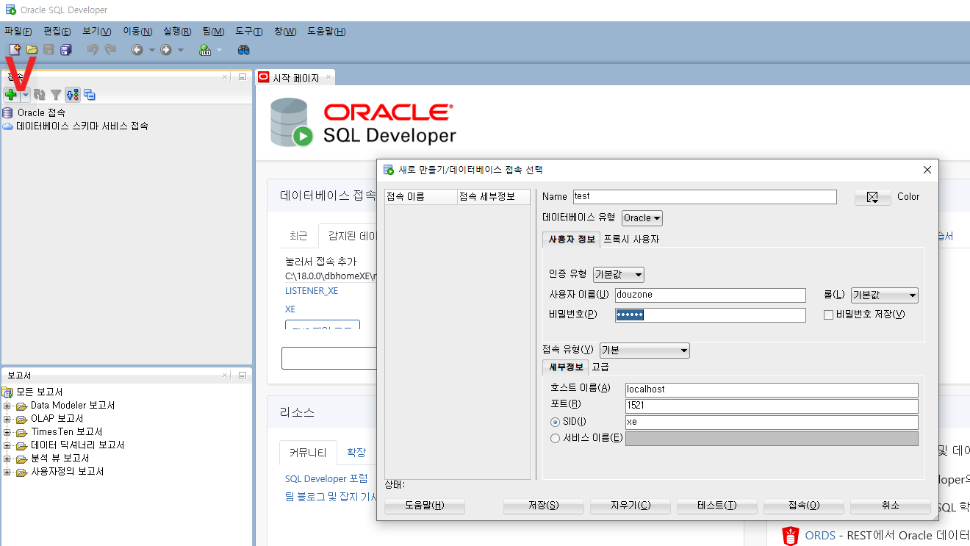Click the funnel Filter icon in Connections panel

[56, 95]
